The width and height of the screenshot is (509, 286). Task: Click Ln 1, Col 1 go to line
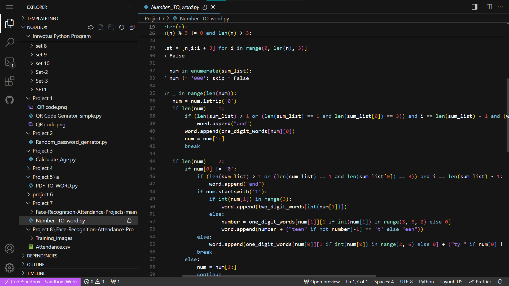click(357, 282)
